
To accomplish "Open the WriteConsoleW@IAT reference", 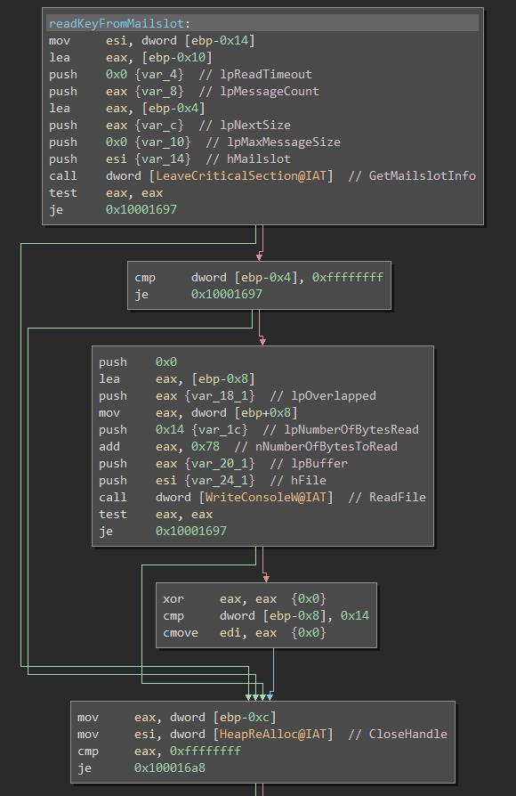I will pos(265,497).
